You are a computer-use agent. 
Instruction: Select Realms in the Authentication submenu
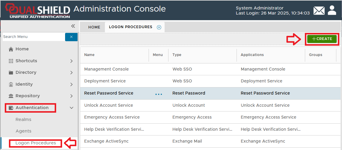tap(23, 119)
